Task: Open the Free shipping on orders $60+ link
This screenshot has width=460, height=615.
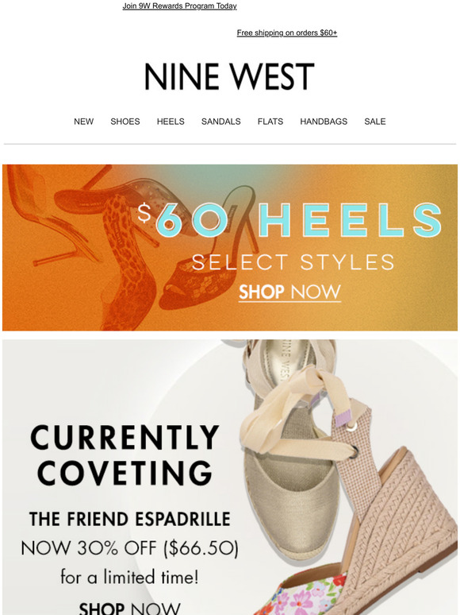Action: [287, 33]
